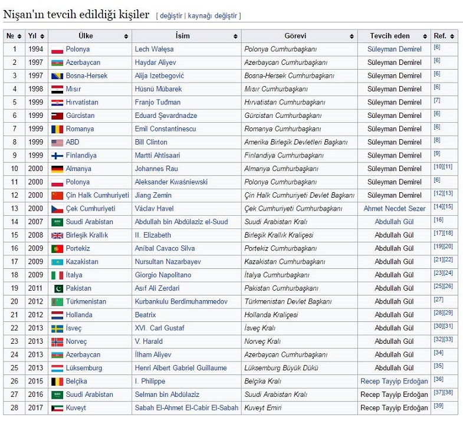
Task: Click the Kazakistan flag icon
Action: [57, 262]
